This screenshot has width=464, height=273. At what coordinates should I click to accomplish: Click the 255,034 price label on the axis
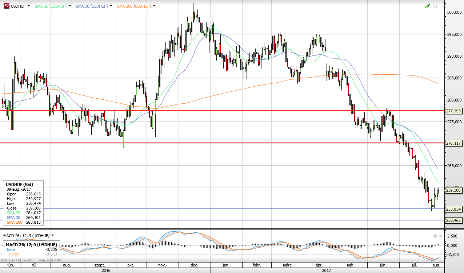[453, 209]
